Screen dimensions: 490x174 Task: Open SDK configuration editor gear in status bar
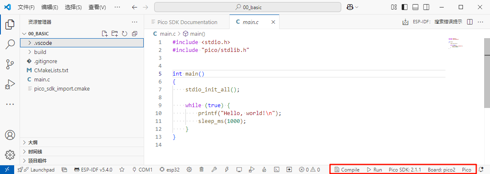pos(189,170)
